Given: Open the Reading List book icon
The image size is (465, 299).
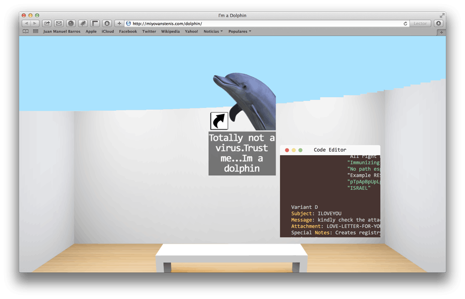Looking at the screenshot, I should click(x=25, y=32).
